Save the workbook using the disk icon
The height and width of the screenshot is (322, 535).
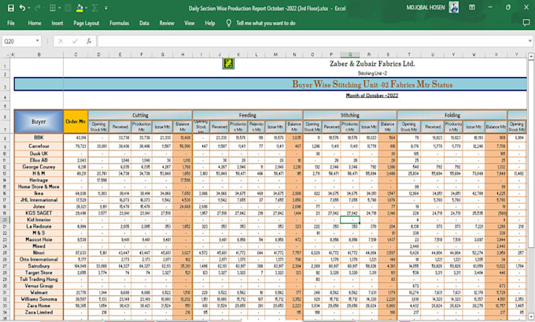[x=10, y=8]
